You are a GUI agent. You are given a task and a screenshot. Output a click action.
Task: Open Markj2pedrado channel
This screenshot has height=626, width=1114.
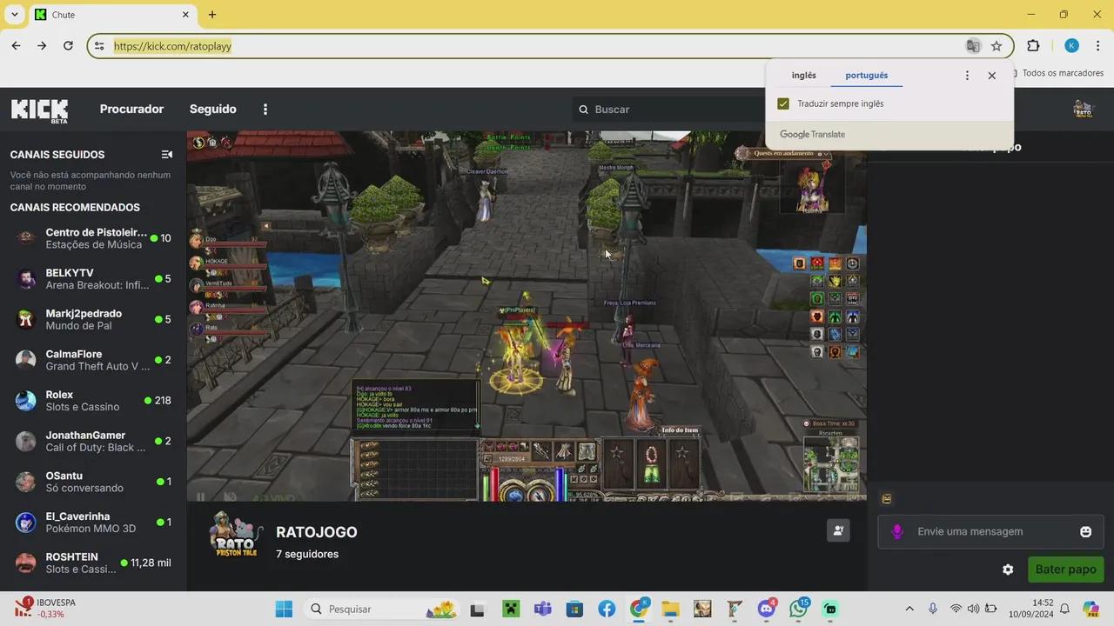[93, 319]
